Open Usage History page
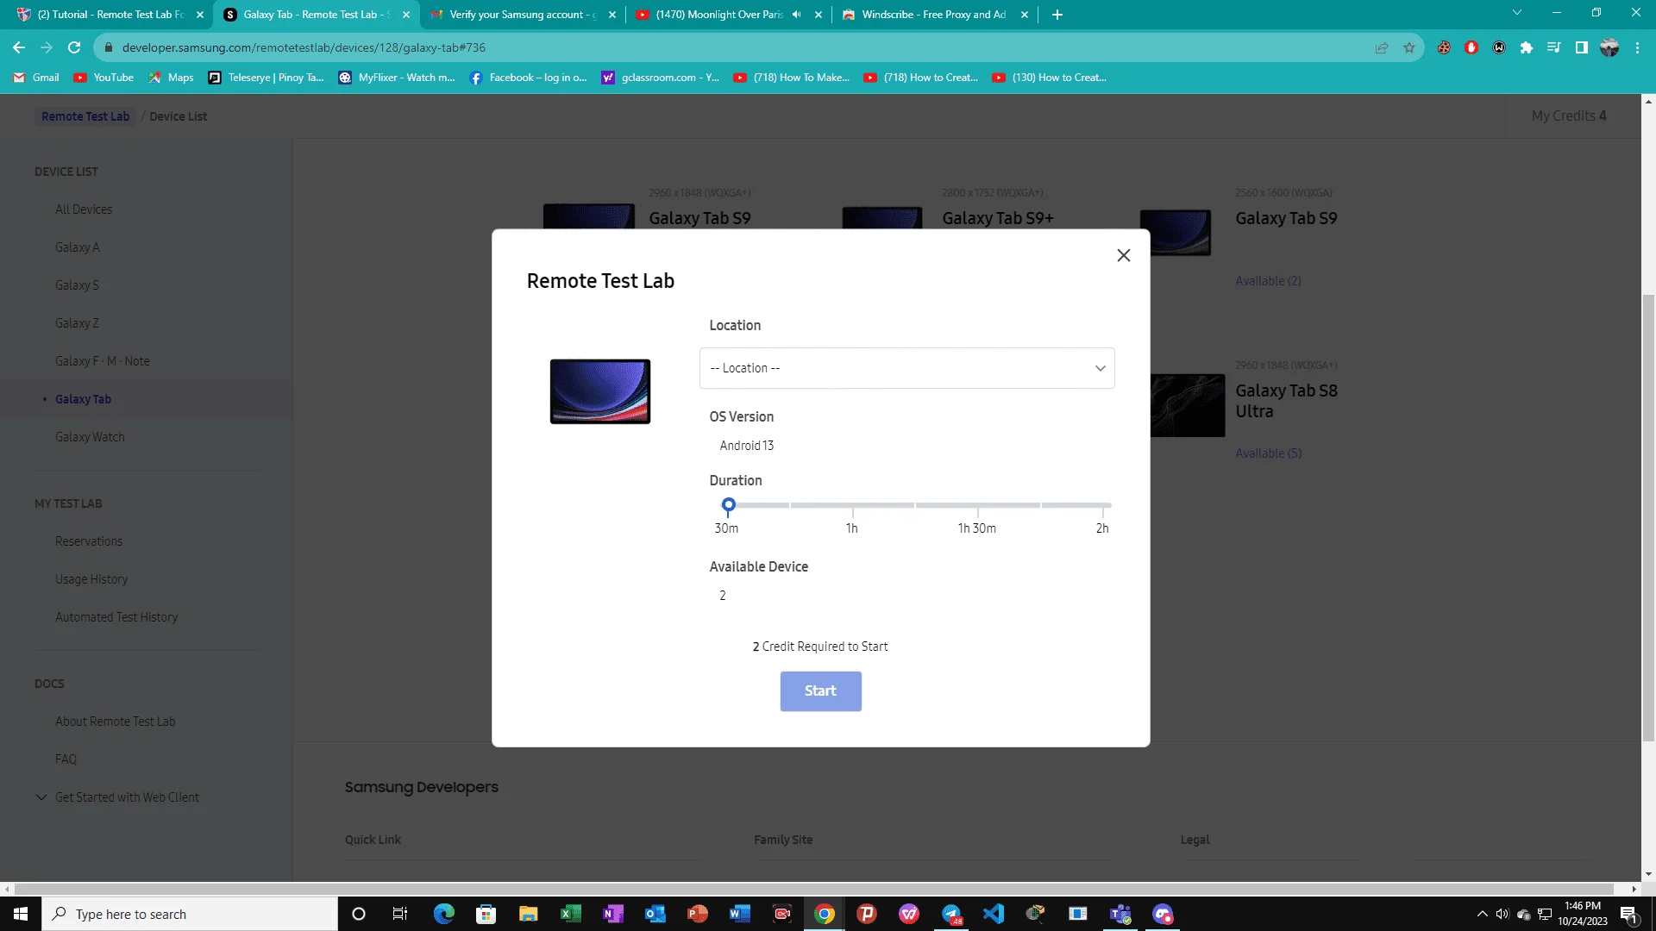The width and height of the screenshot is (1656, 931). tap(91, 579)
